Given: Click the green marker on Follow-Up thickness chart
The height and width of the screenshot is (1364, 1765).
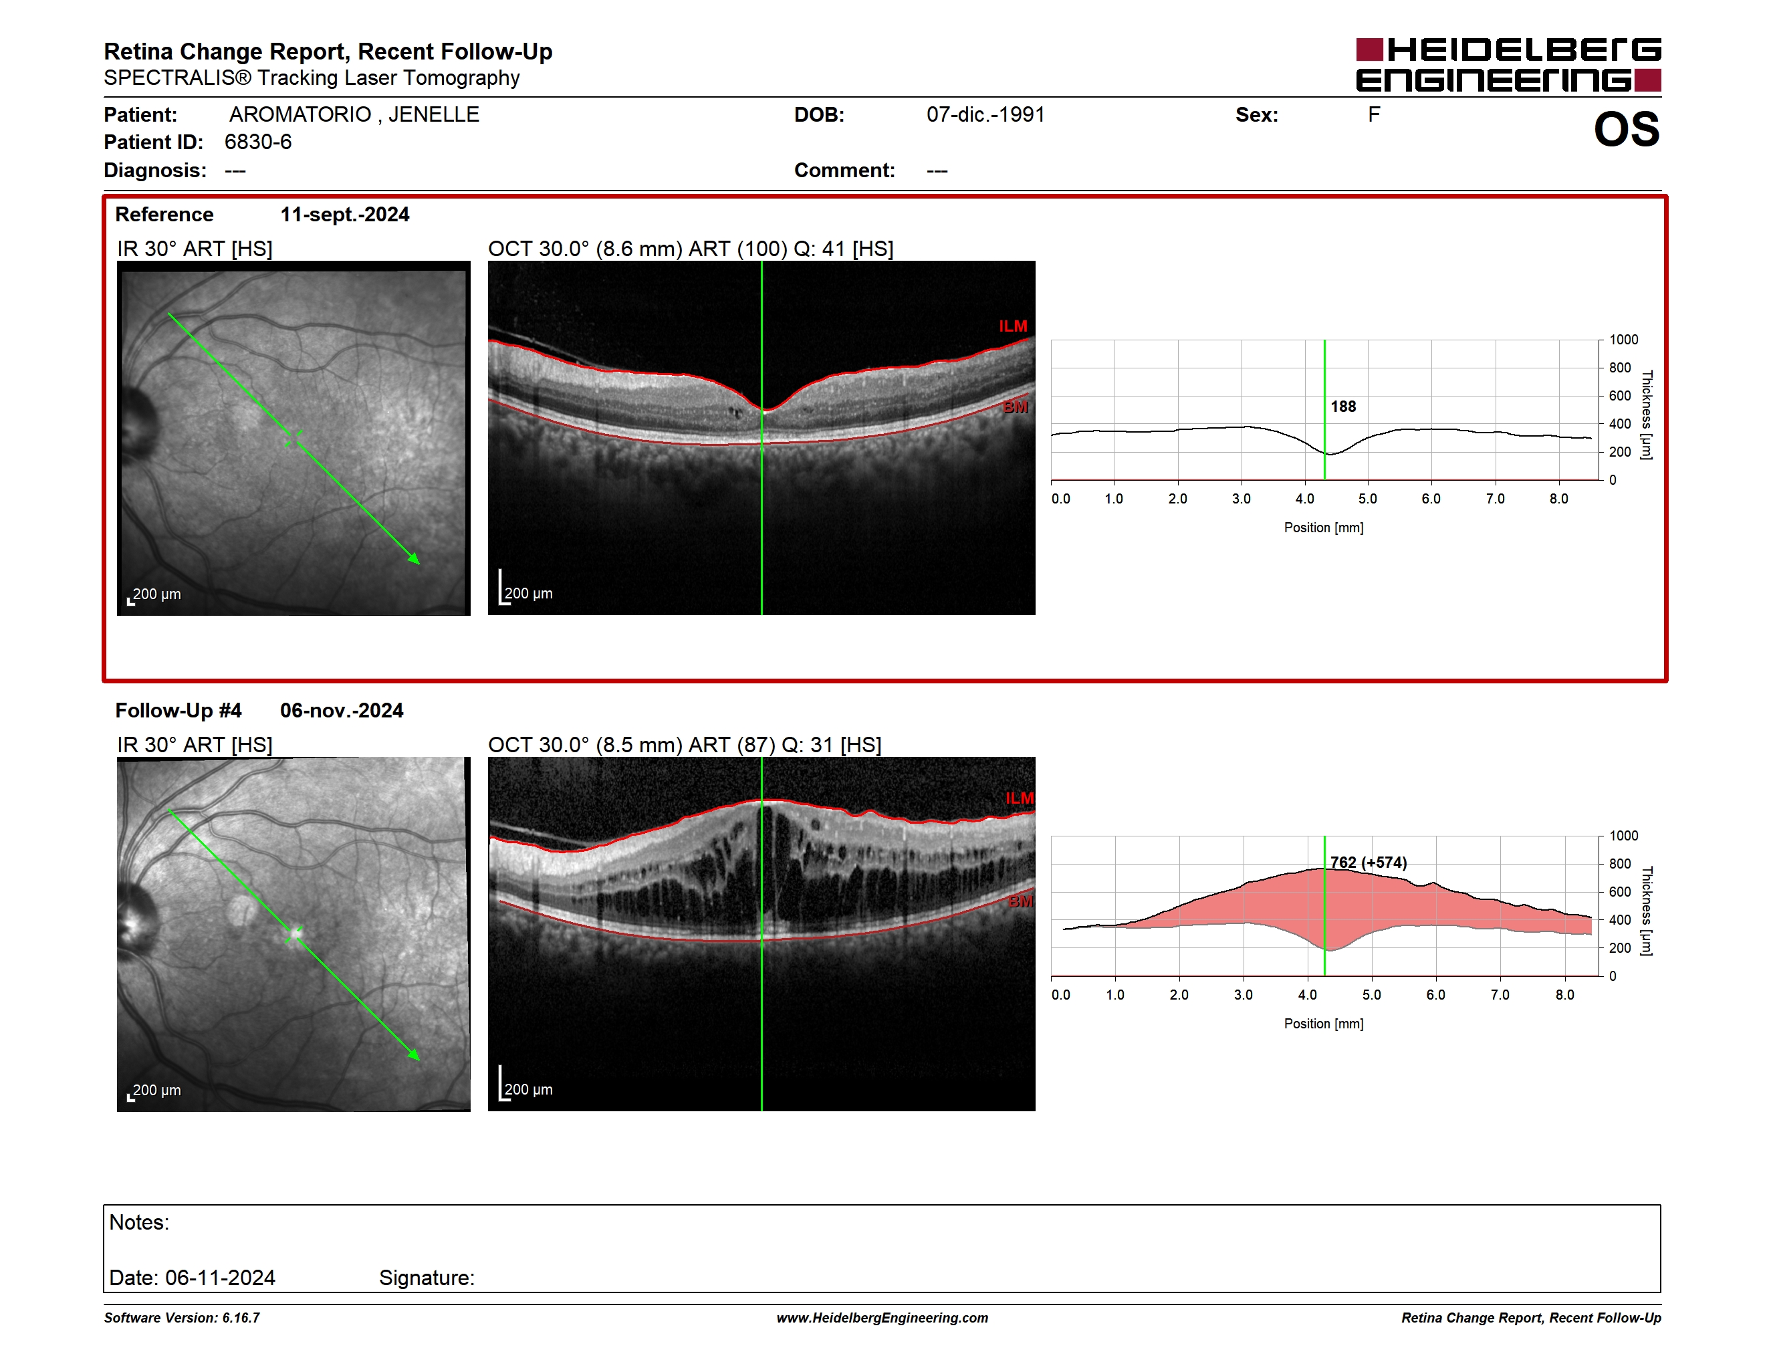Looking at the screenshot, I should (1324, 906).
